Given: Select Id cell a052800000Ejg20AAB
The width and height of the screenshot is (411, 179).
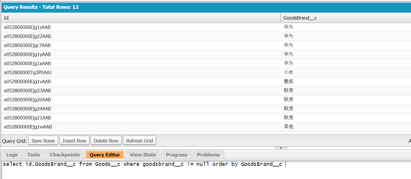Looking at the screenshot, I should coord(141,100).
